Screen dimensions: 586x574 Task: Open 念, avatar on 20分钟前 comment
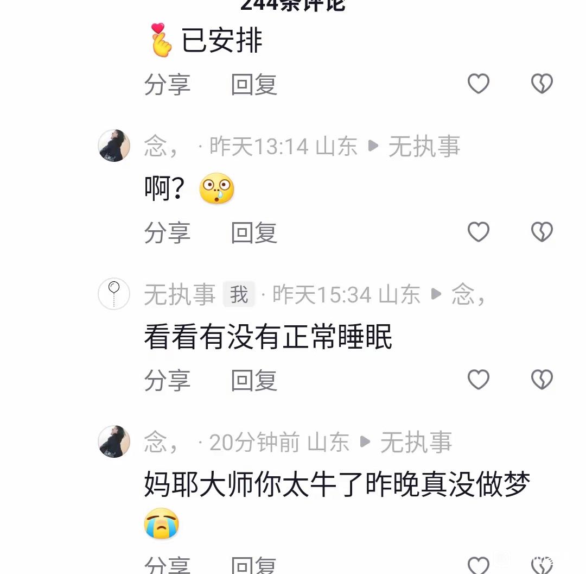click(114, 441)
